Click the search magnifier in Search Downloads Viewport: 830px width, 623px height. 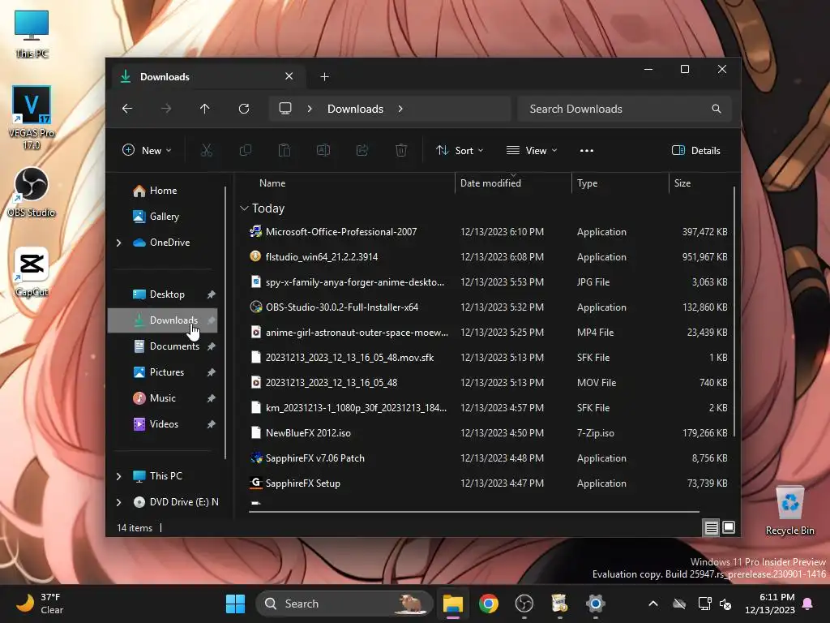tap(717, 109)
